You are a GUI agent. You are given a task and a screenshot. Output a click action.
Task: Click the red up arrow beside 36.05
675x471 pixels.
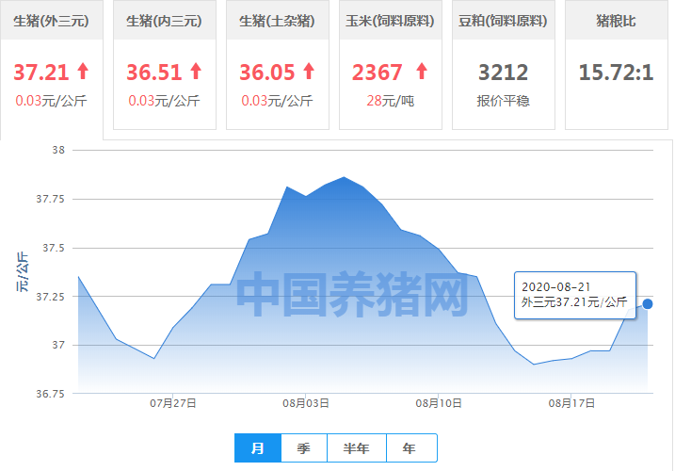coord(309,71)
